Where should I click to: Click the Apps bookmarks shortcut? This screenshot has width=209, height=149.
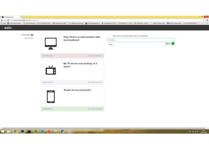[x=4, y=23]
